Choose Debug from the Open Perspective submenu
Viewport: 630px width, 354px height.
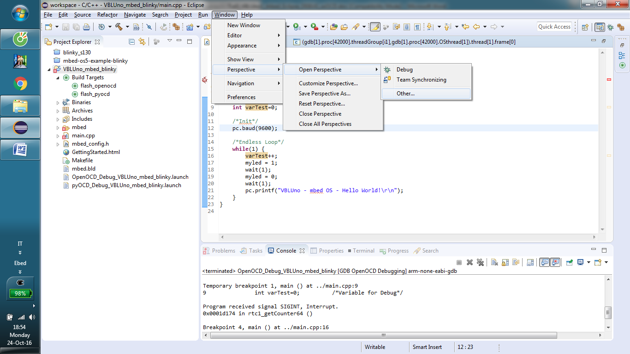(x=426, y=70)
